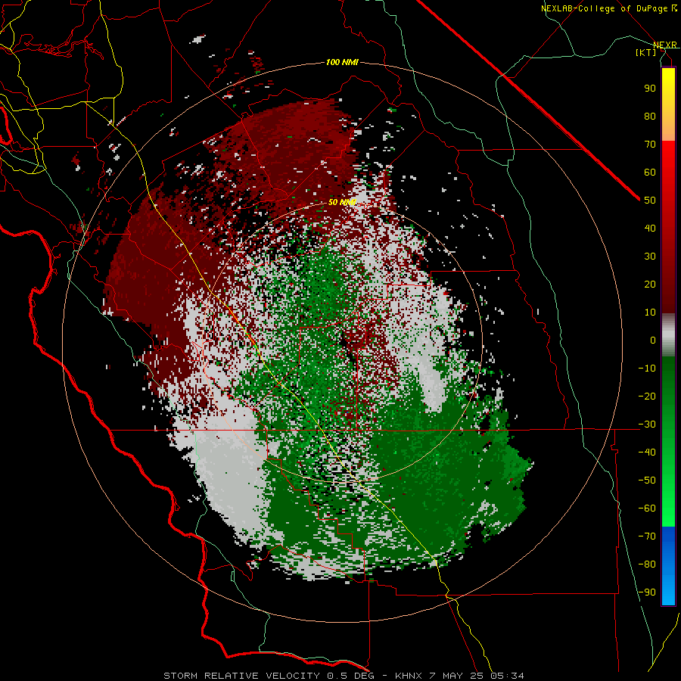Click the gray zero-velocity color bar segment
Image resolution: width=681 pixels, height=681 pixels.
668,335
